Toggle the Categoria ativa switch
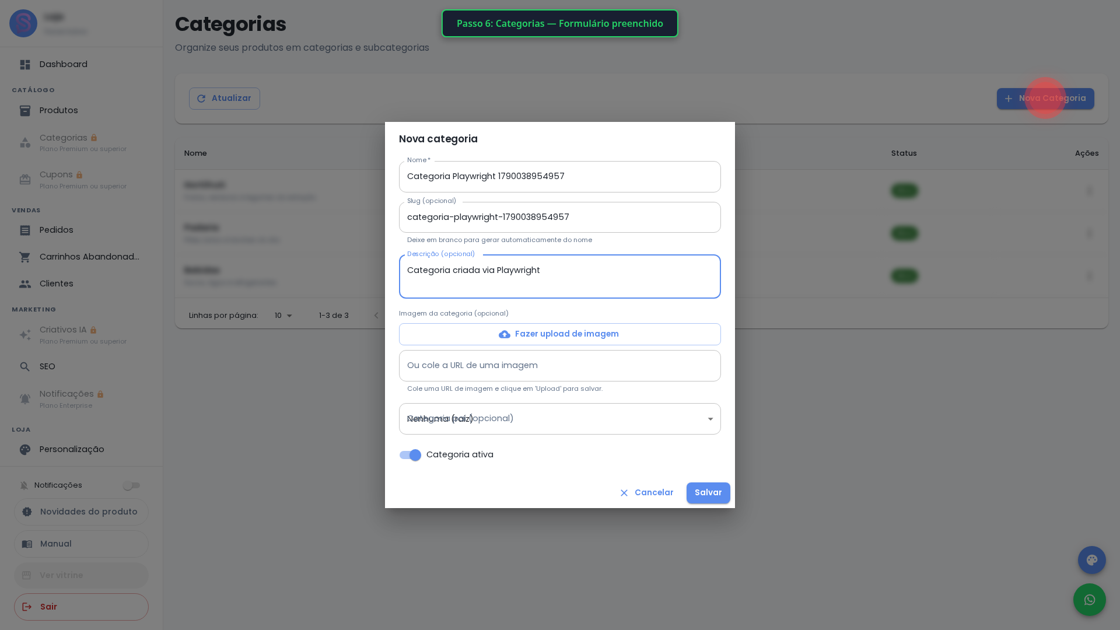 click(410, 455)
